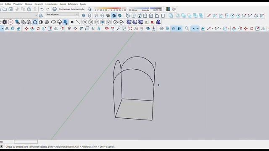Viewport: 269px width, 151px height.
Task: Open the black gear settings icon
Action: click(x=5, y=22)
